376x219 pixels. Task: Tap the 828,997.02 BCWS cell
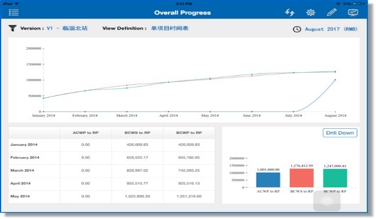pyautogui.click(x=137, y=170)
